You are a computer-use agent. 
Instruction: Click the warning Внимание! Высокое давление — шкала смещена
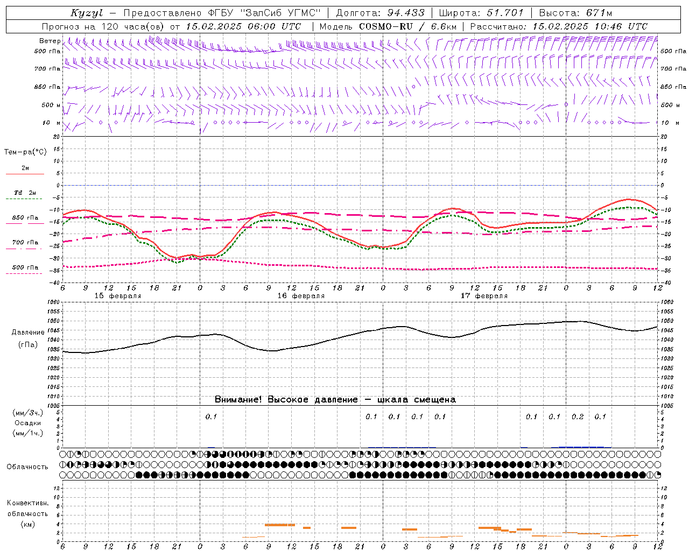[x=335, y=400]
